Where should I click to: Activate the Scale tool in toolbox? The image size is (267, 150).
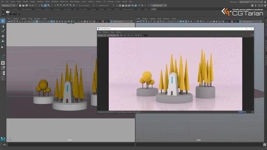coord(3,47)
